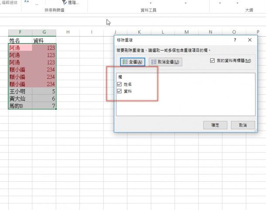Click cell with header 姓名
266x210 pixels.
click(x=20, y=41)
